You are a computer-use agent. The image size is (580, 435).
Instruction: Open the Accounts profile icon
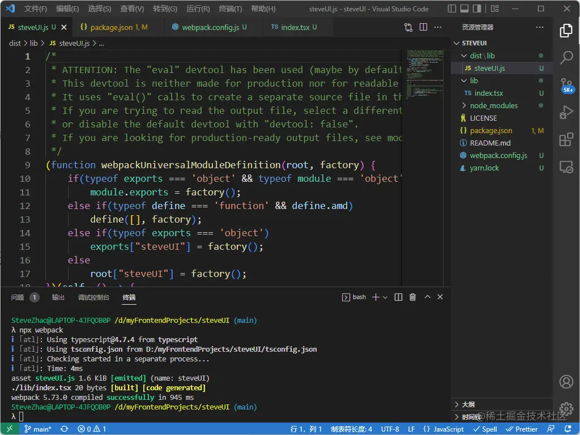coord(566,382)
